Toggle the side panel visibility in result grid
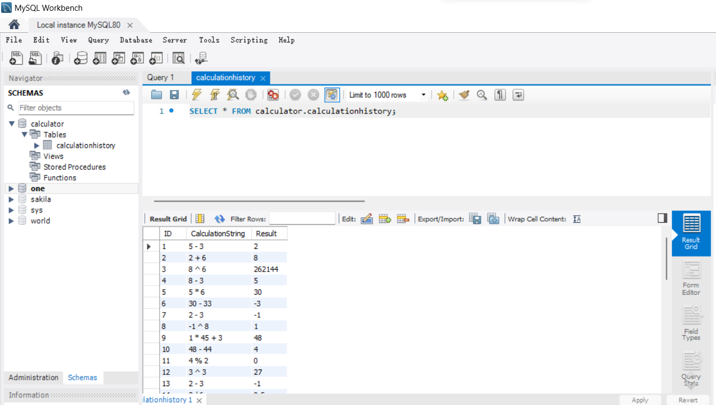Screen dimensions: 716x405 click(662, 218)
